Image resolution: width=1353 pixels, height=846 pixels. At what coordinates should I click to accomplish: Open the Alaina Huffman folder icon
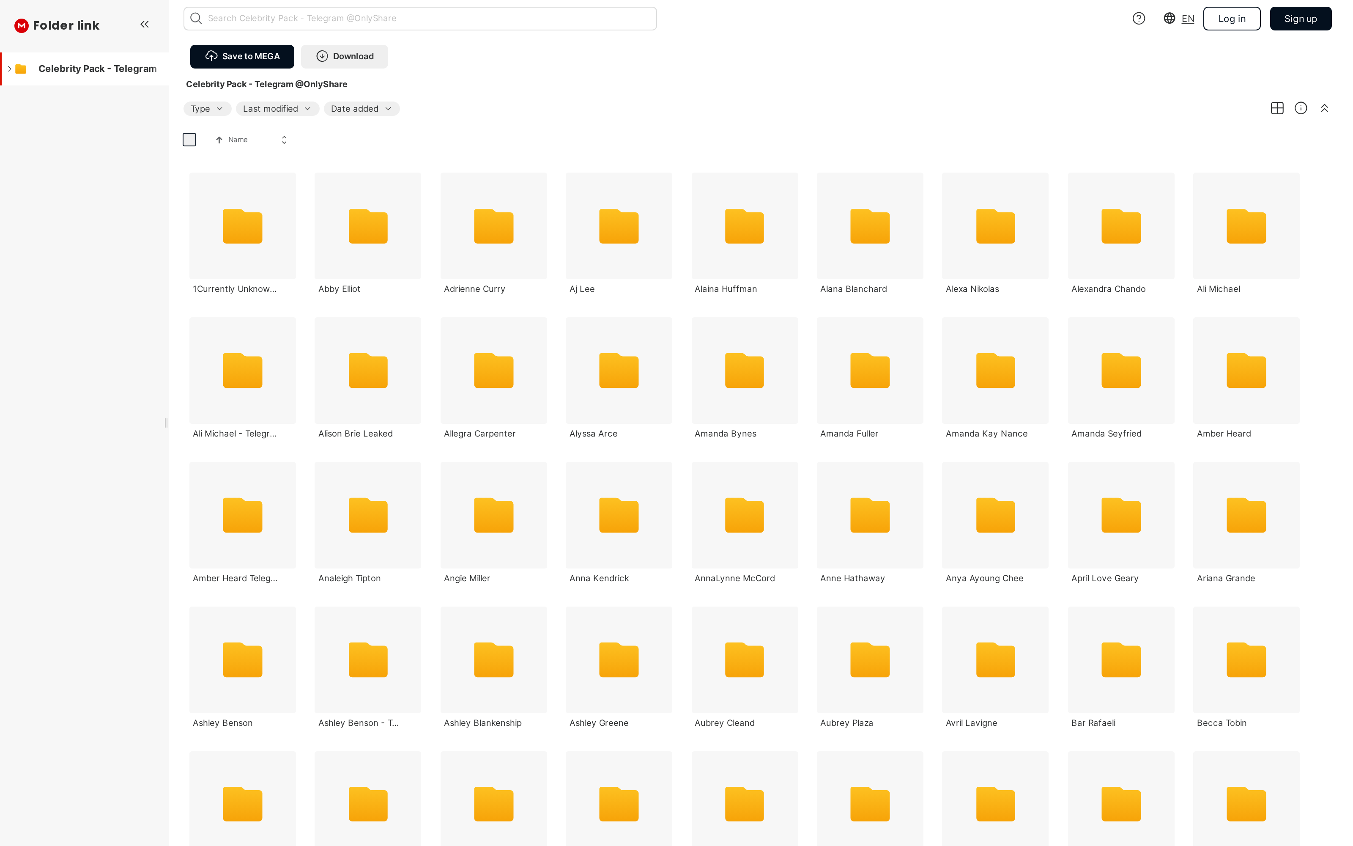[x=745, y=226]
